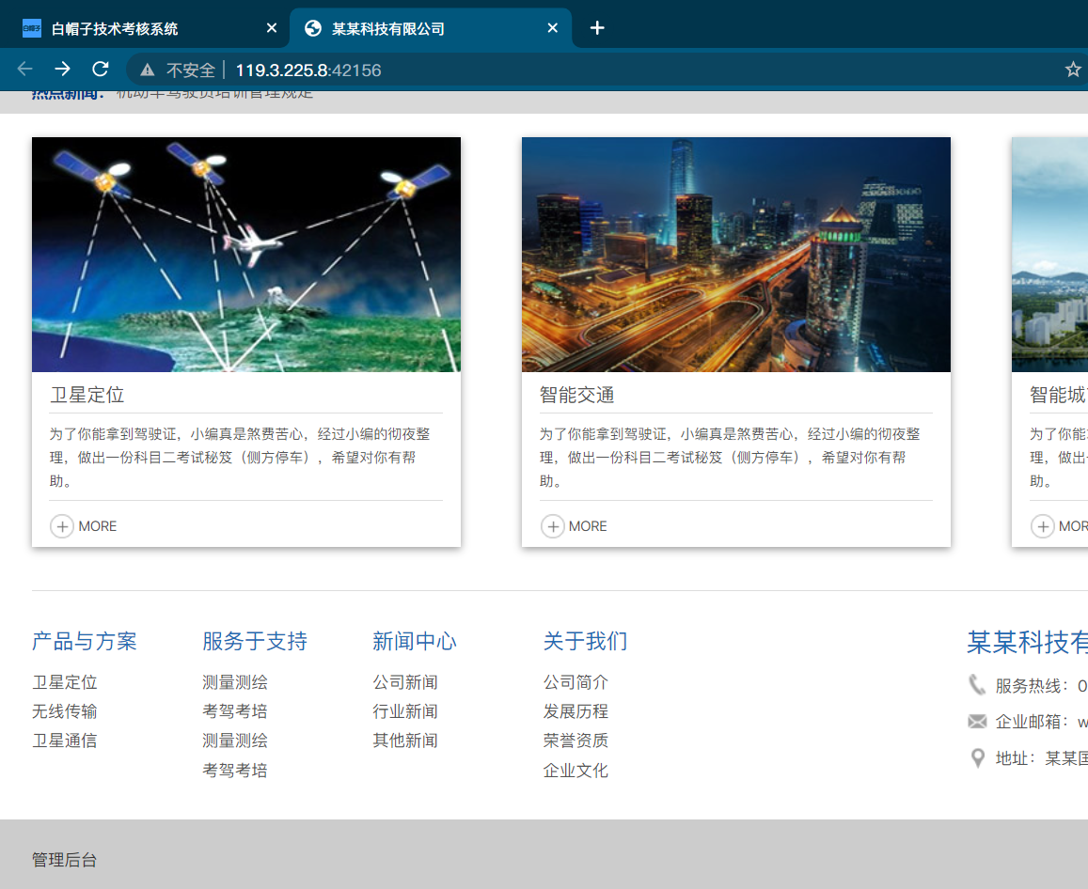The image size is (1088, 889).
Task: Click the phone icon beside 服务热线
Action: click(977, 685)
